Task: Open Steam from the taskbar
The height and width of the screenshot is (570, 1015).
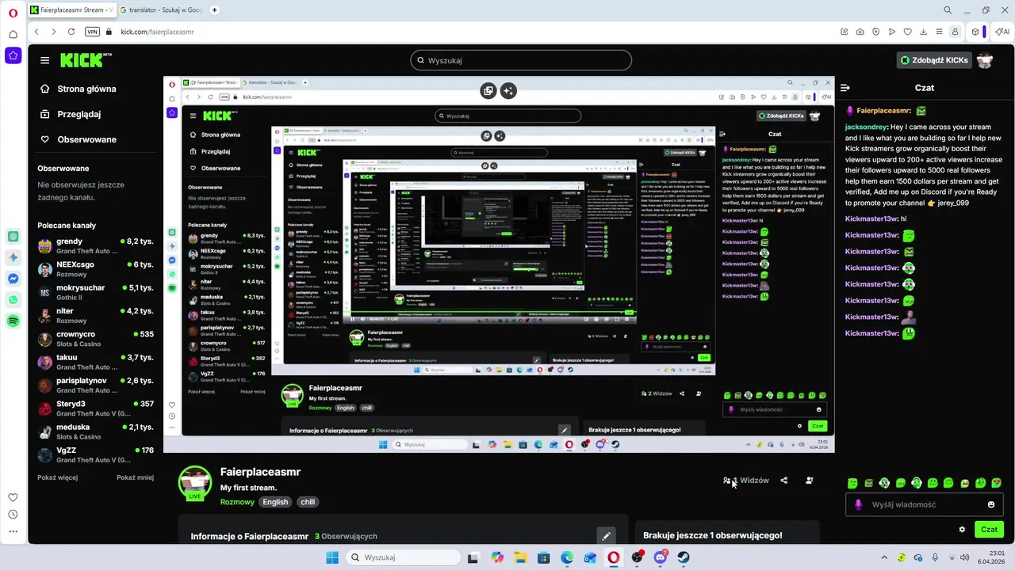Action: (683, 557)
